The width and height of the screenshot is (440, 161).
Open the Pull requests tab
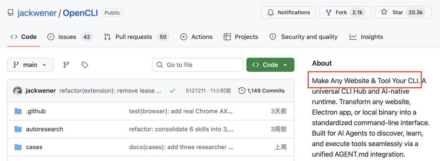[136, 37]
